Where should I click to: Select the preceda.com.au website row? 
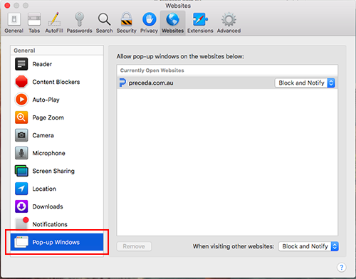pos(227,83)
